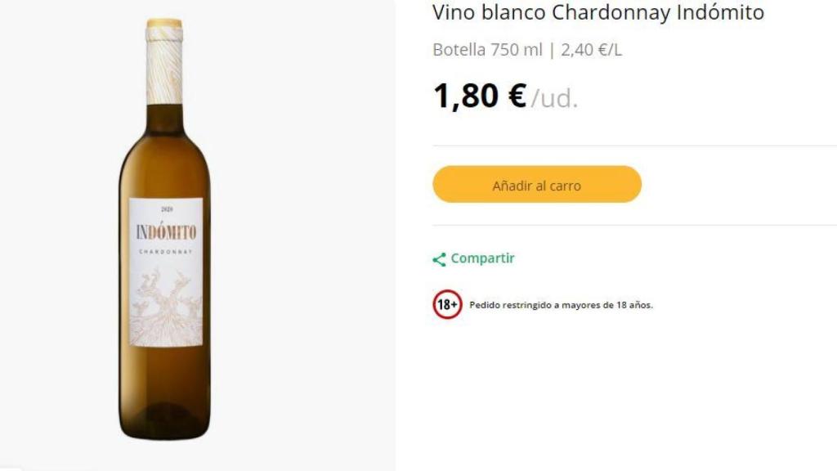
Task: Click the age restriction notice text
Action: (559, 305)
